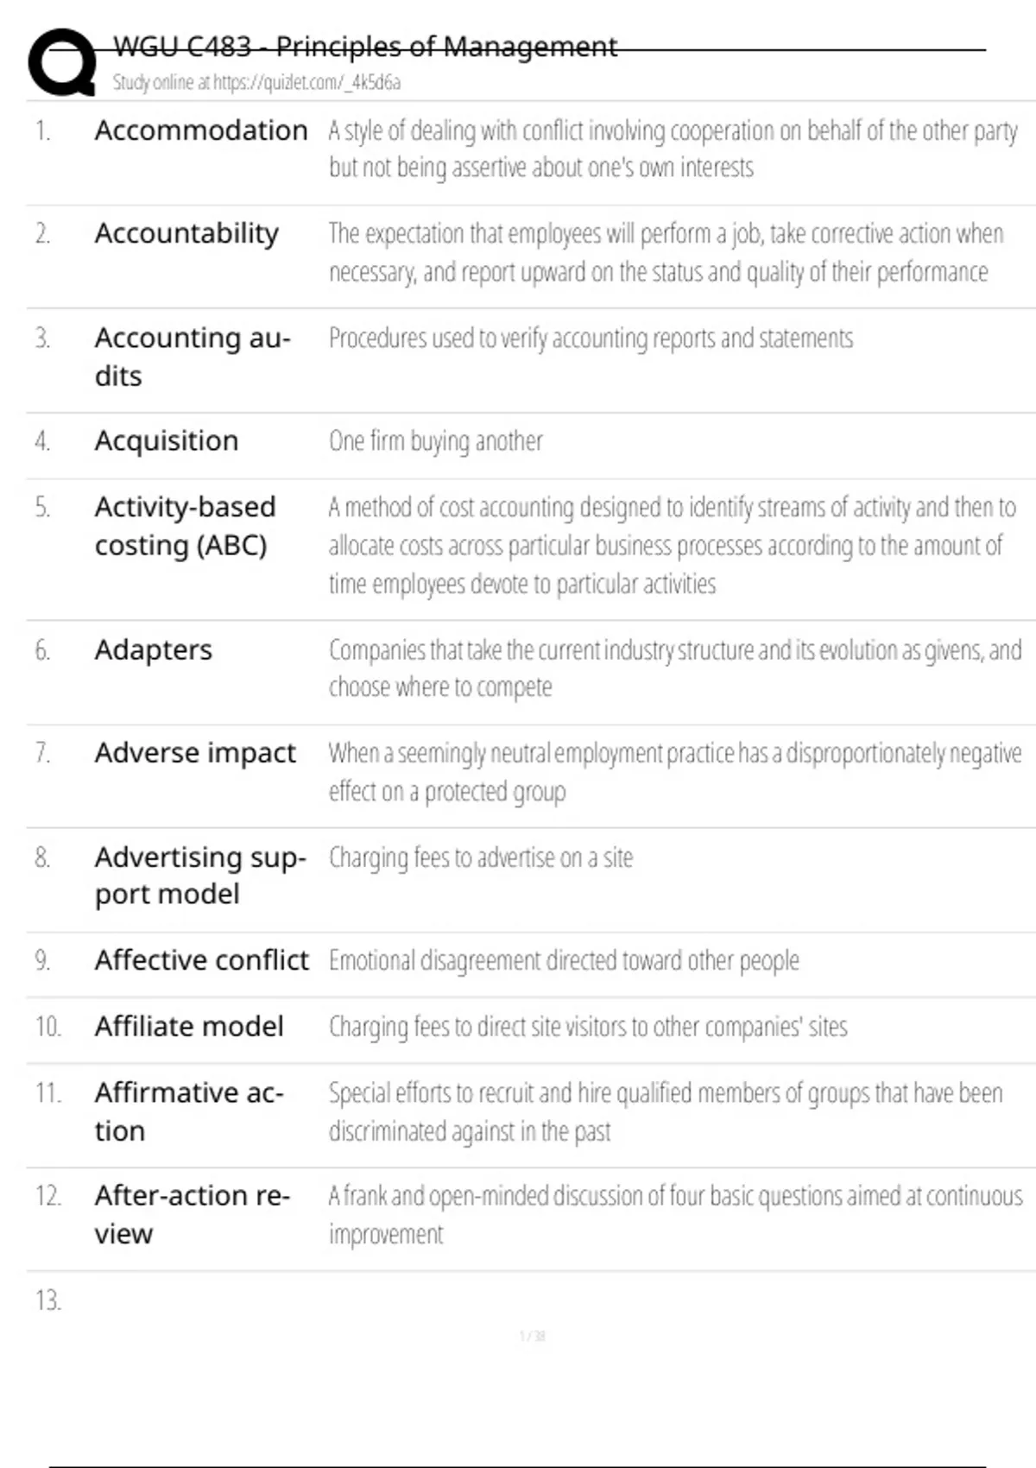Viewport: 1036px width, 1468px height.
Task: Select the Adapters term
Action: pos(154,650)
